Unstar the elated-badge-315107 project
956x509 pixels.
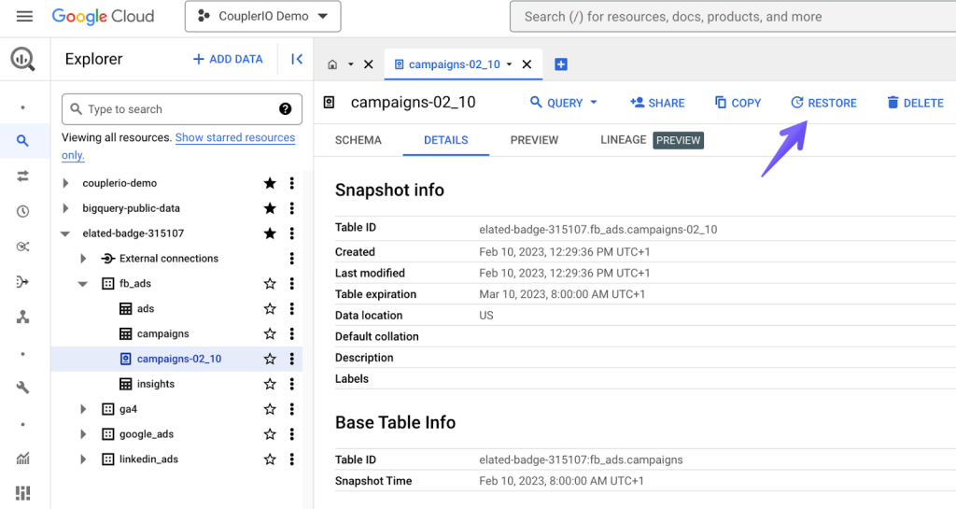point(270,233)
